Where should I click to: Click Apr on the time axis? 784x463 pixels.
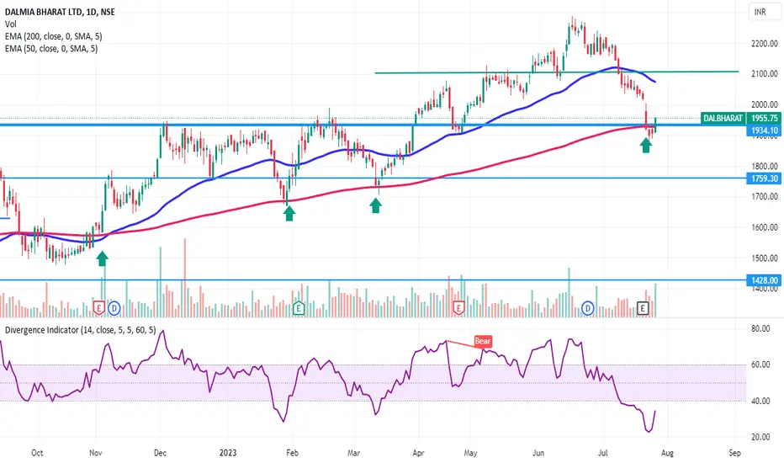pyautogui.click(x=418, y=453)
